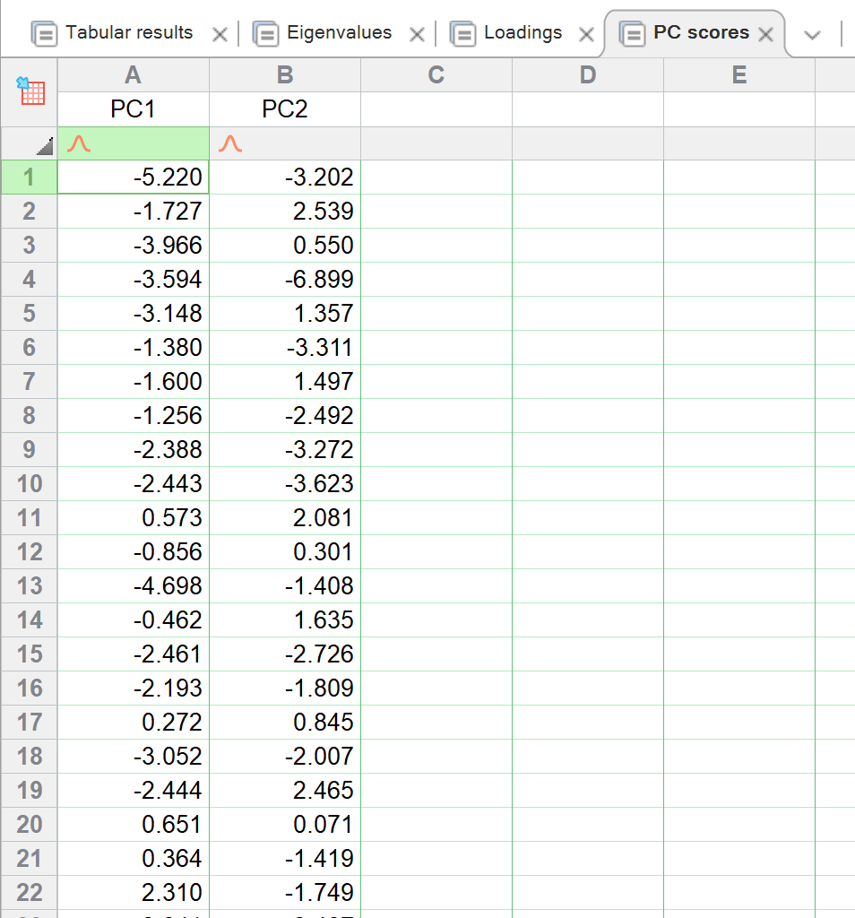Open the Tabular results tab
This screenshot has width=855, height=918.
tap(129, 33)
